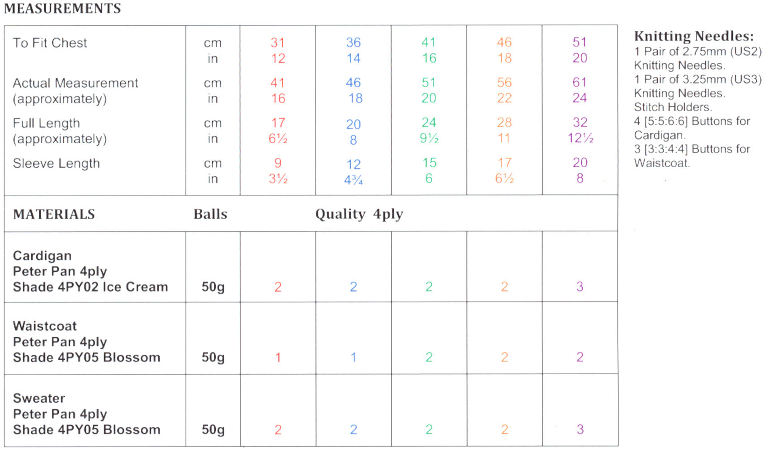
Task: Click the MATERIALS heading
Action: [x=54, y=214]
